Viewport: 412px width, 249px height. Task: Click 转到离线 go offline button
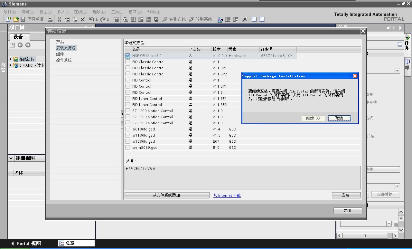[x=201, y=19]
